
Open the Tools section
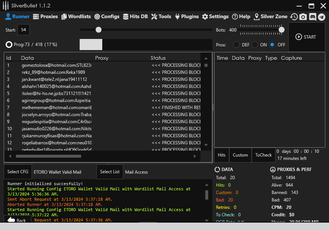pos(161,16)
